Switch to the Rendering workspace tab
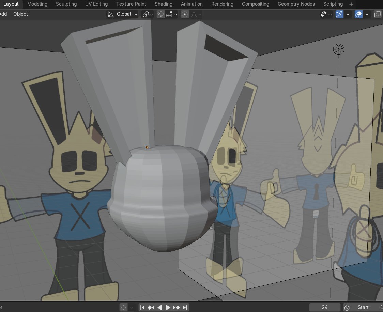The image size is (383, 312). 222,4
